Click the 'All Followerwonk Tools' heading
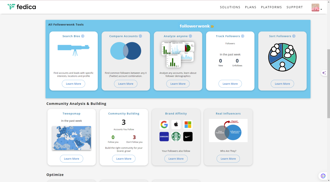Image resolution: width=330 pixels, height=182 pixels. pos(66,25)
